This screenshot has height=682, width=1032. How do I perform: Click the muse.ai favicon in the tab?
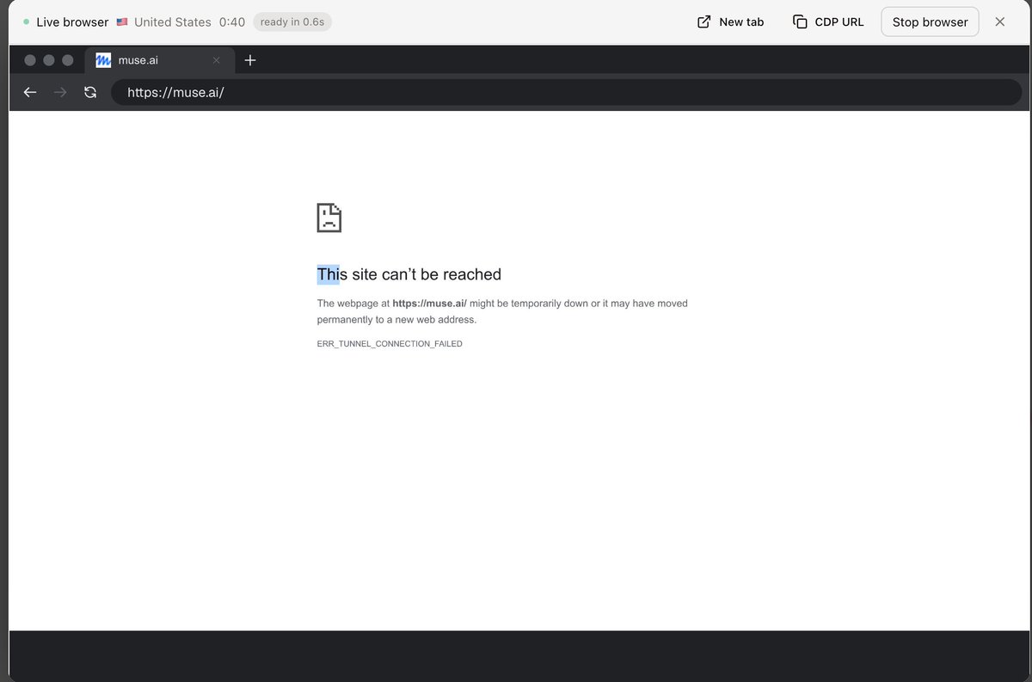103,60
